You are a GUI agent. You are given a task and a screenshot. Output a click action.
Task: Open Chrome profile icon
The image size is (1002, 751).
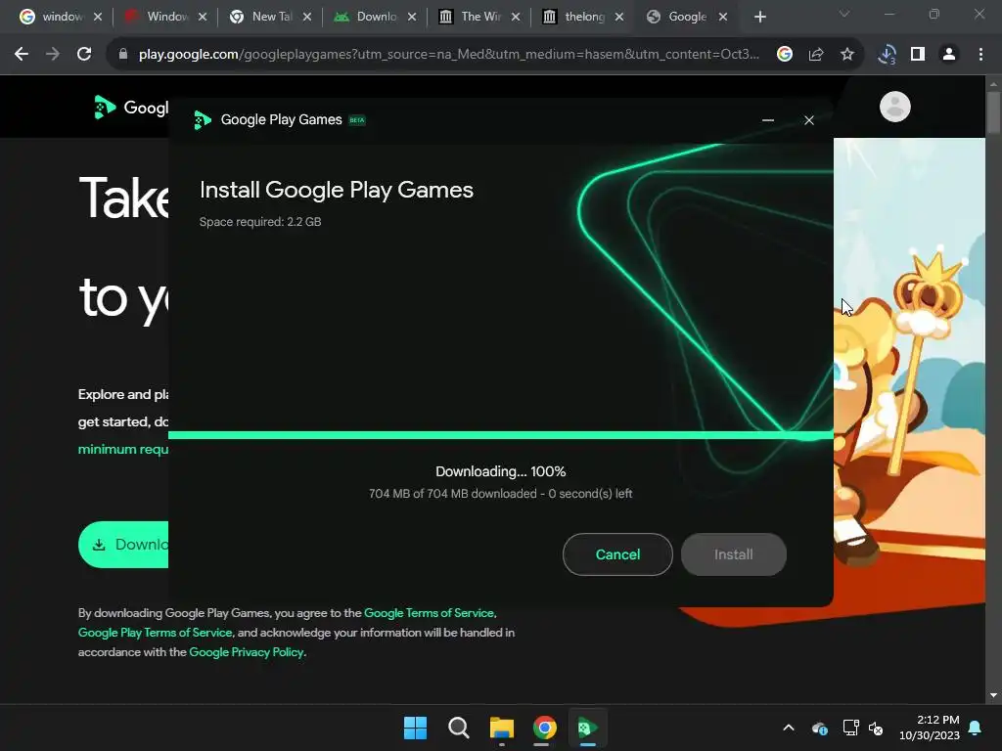pyautogui.click(x=949, y=55)
